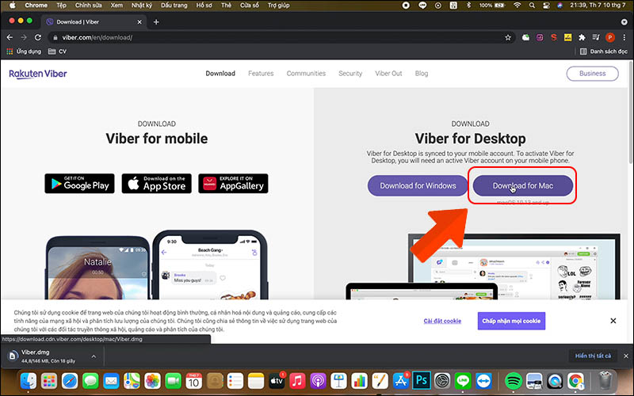The height and width of the screenshot is (396, 634).
Task: Open the CV bookmarks folder
Action: [x=57, y=51]
